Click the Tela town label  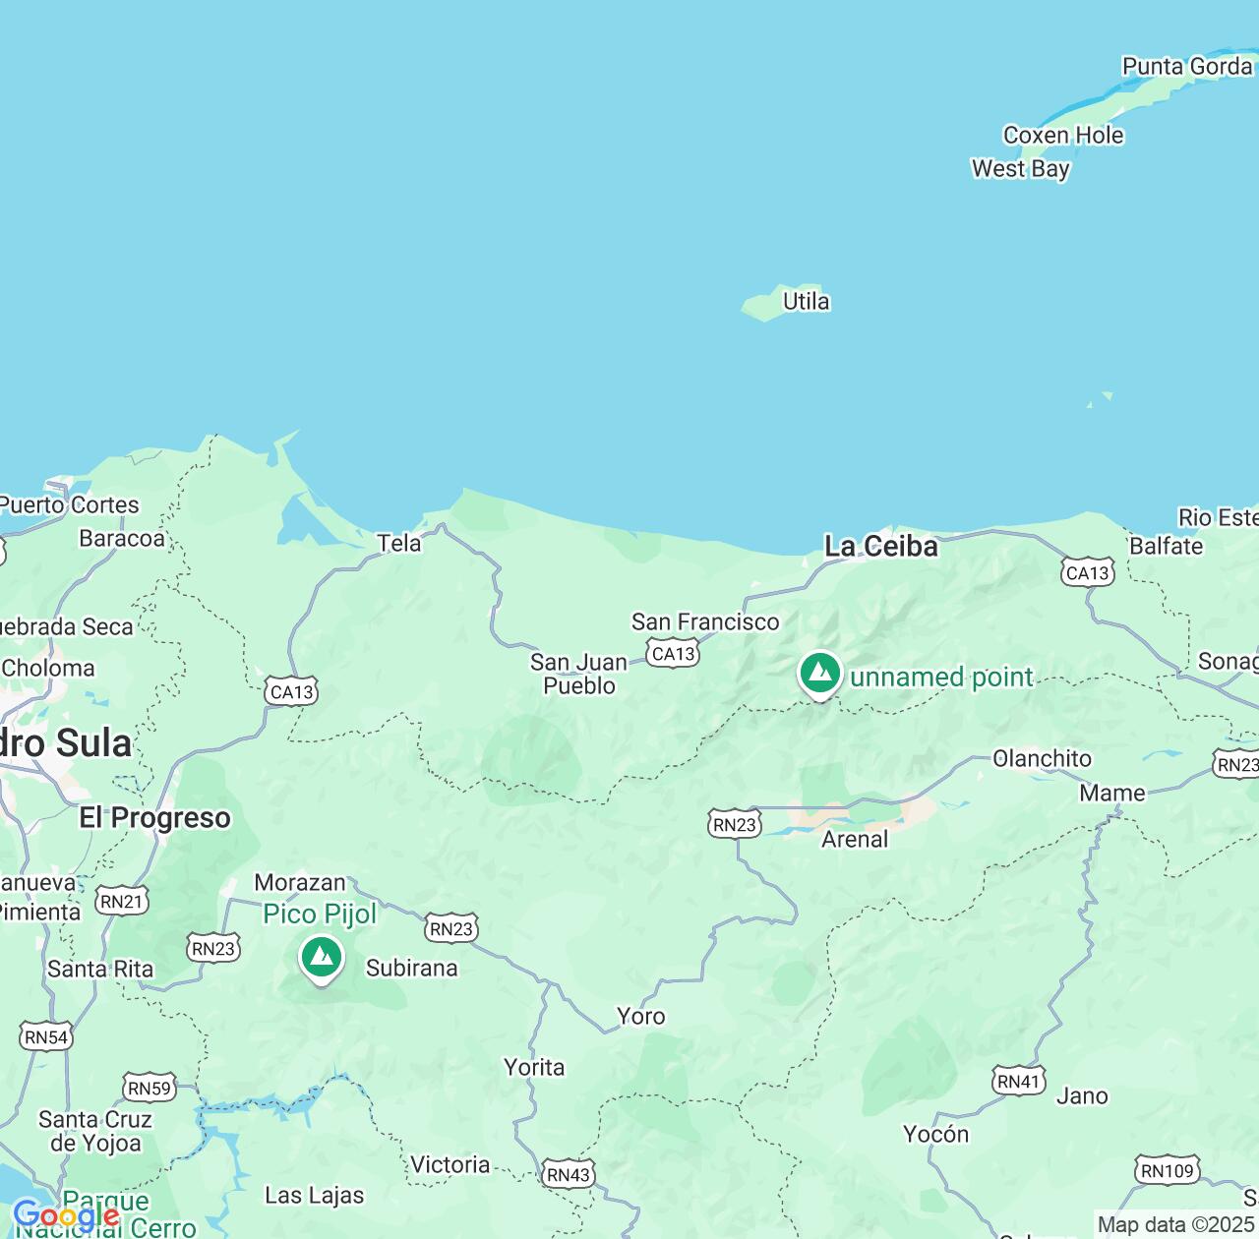pyautogui.click(x=399, y=543)
